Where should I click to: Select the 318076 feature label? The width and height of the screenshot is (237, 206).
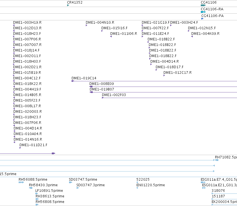(x=218, y=191)
